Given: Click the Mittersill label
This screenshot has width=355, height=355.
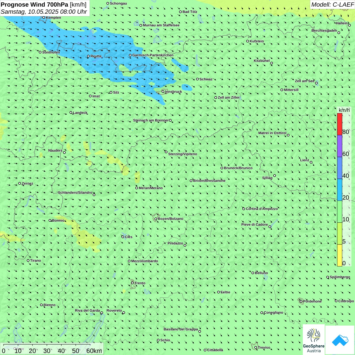Looking at the screenshot, I should pos(291,90).
